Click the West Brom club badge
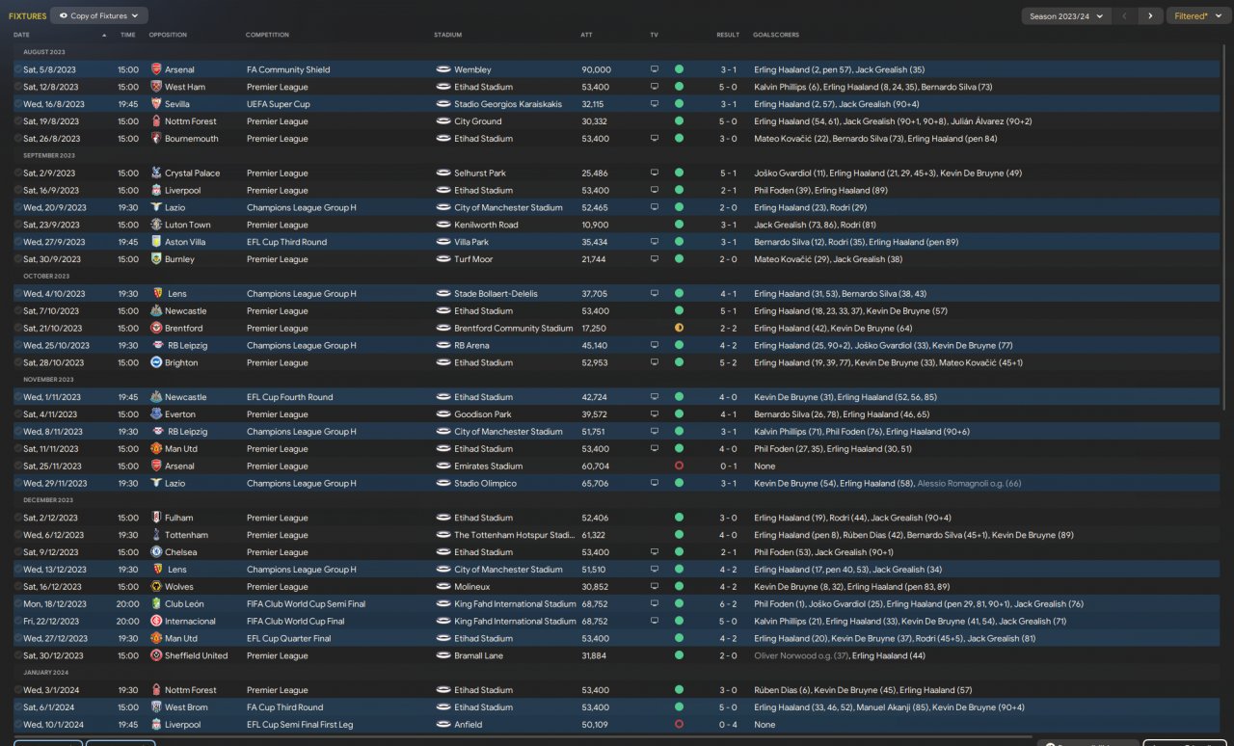The image size is (1234, 746). click(156, 707)
